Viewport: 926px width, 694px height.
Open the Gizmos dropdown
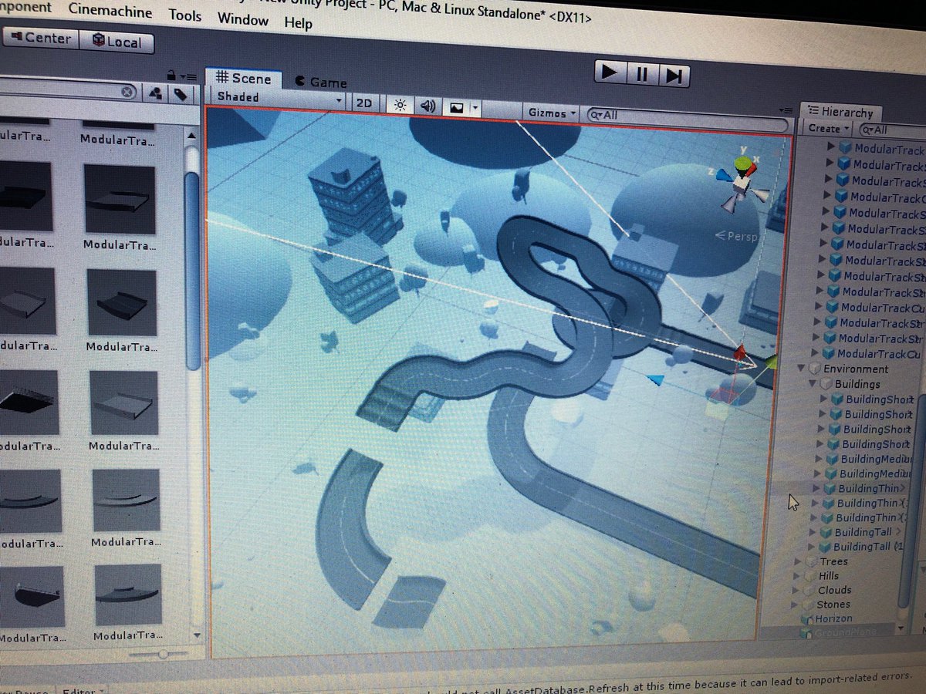pyautogui.click(x=552, y=113)
